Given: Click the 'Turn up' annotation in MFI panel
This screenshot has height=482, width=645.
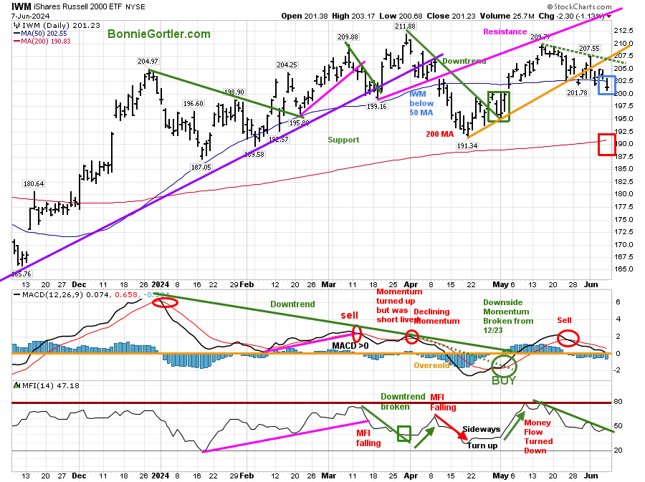Looking at the screenshot, I should click(482, 445).
